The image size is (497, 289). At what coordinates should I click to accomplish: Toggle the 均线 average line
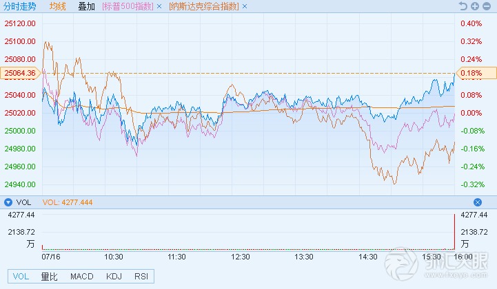pyautogui.click(x=58, y=6)
